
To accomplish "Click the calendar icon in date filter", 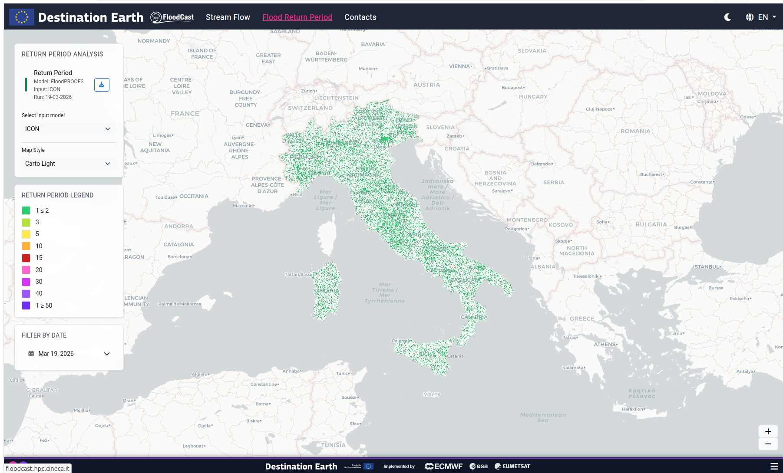I will [31, 354].
